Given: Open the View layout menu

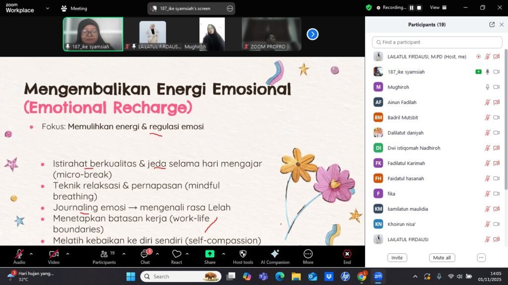Looking at the screenshot, I should tap(438, 7).
